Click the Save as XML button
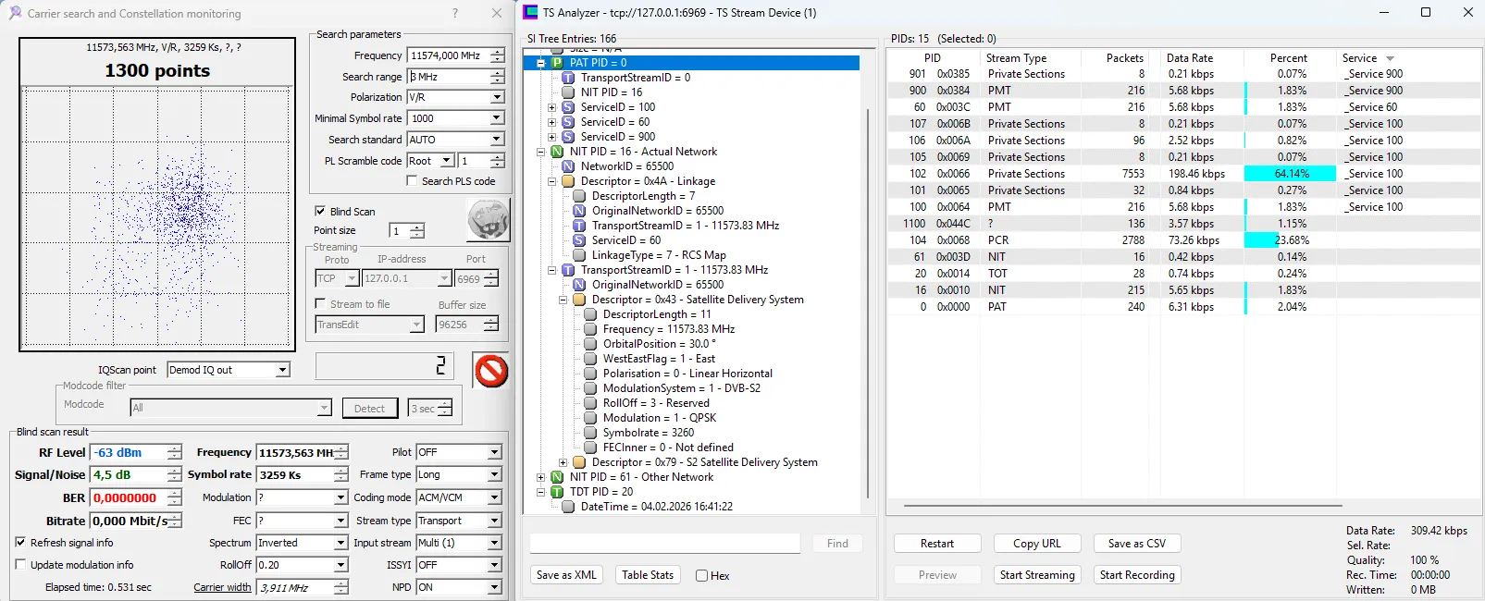Image resolution: width=1485 pixels, height=601 pixels. (x=566, y=575)
